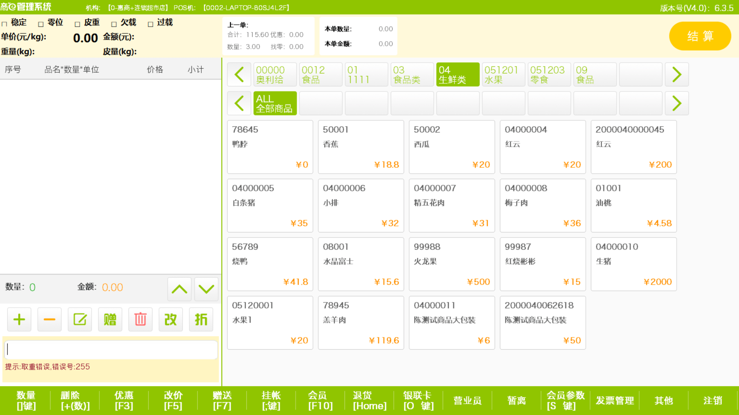Viewport: 739px width, 415px height.
Task: Toggle the 欠载 checkbox
Action: (x=114, y=24)
